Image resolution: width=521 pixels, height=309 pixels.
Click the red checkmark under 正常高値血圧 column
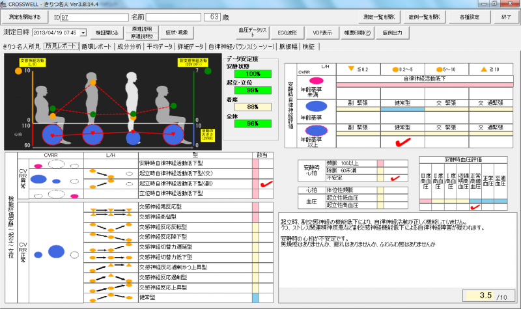475,207
